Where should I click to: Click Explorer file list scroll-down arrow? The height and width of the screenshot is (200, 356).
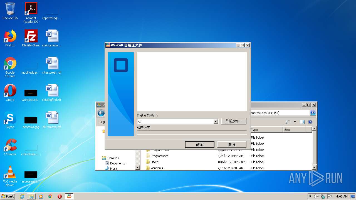pos(314,167)
